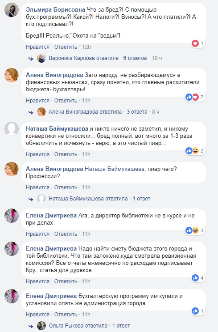Open like and heart reactions with count 7
This screenshot has height=332, width=218.
pyautogui.click(x=195, y=97)
